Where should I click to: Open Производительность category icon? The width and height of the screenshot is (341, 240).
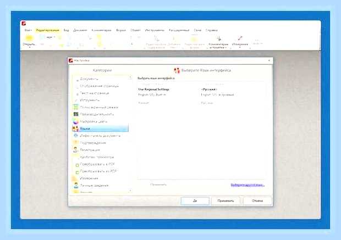click(75, 114)
